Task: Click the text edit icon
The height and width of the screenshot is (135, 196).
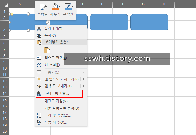Action: 39,58
